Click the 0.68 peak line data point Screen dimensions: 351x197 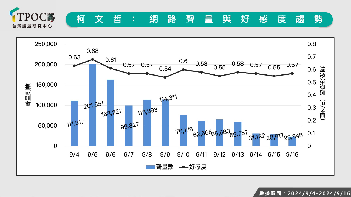[92, 59]
